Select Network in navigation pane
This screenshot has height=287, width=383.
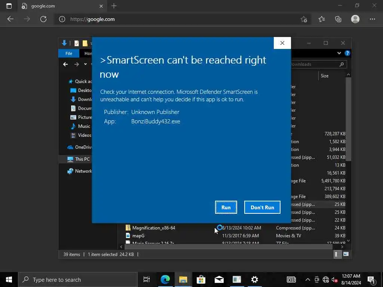coord(79,171)
